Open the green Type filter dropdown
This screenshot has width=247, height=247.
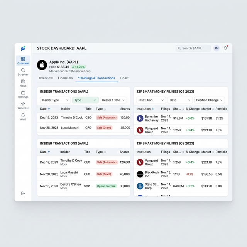(x=85, y=100)
